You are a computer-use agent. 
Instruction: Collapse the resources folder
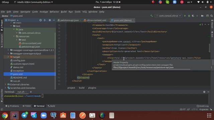coord(14,36)
